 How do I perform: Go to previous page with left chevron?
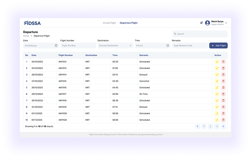[x=197, y=126]
